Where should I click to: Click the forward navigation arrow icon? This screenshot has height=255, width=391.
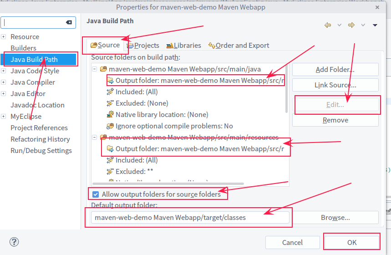351,25
